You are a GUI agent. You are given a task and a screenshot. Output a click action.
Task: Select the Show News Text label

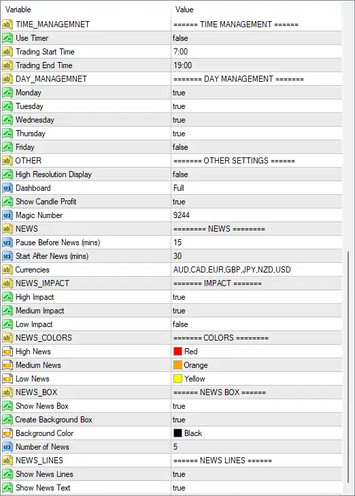[43, 487]
